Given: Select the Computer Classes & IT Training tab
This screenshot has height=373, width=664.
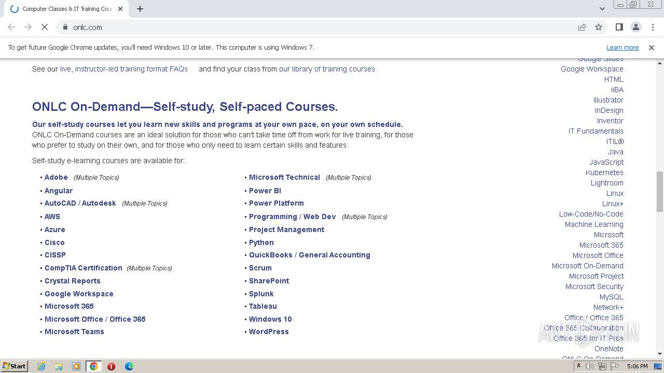Looking at the screenshot, I should [x=66, y=9].
